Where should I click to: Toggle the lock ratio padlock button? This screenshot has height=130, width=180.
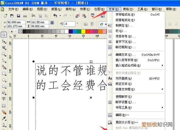point(52,23)
